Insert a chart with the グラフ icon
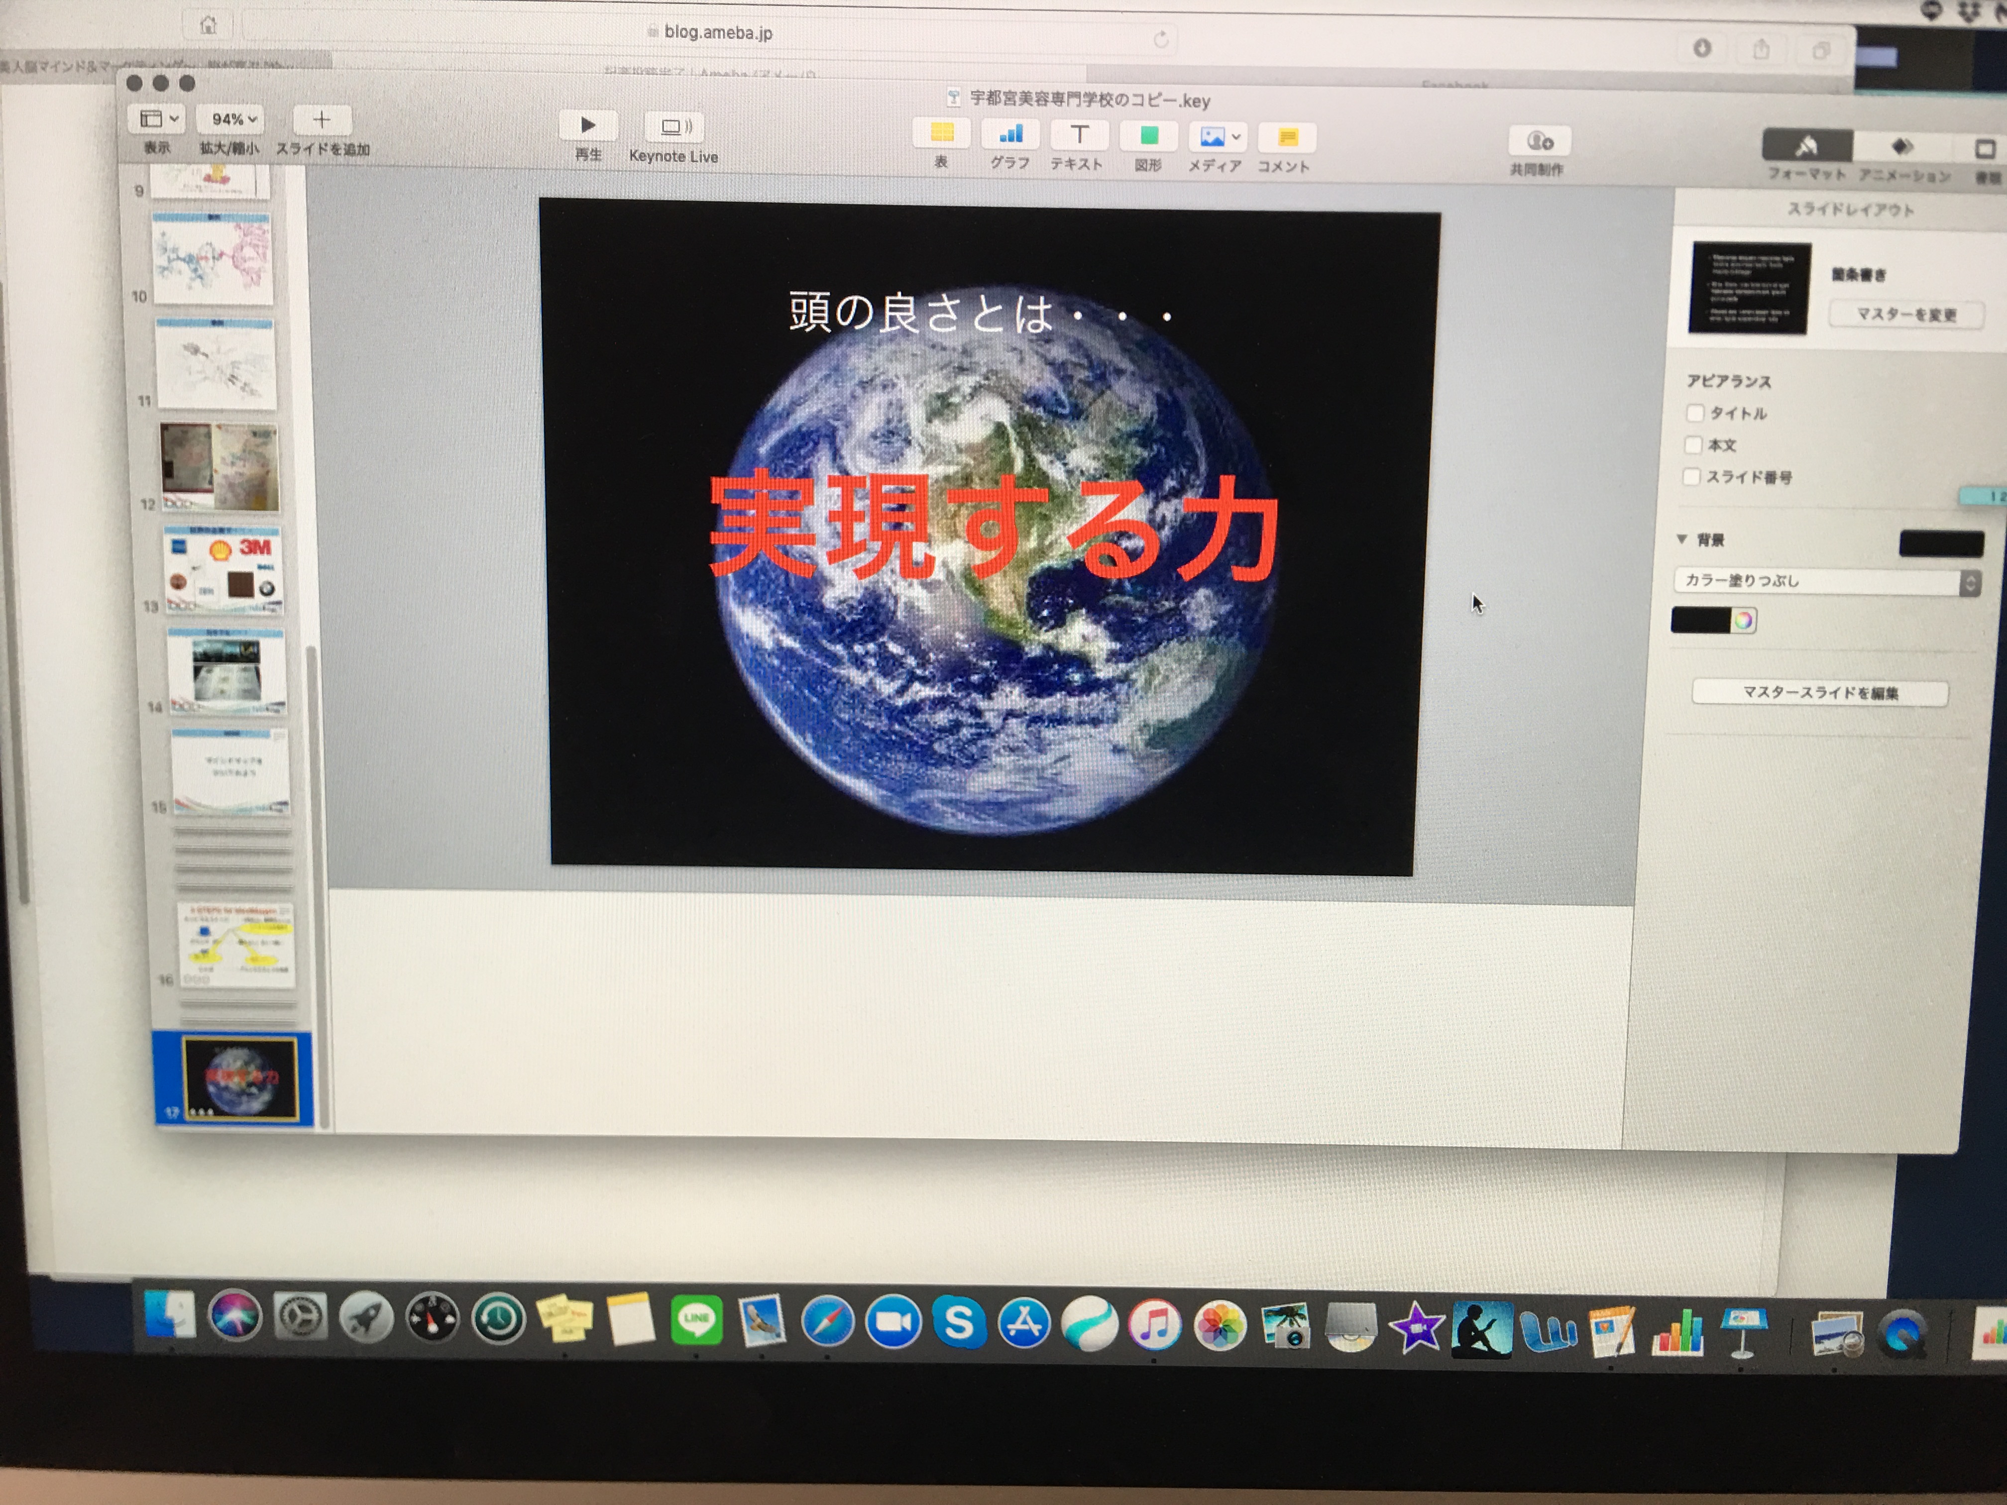Image resolution: width=2007 pixels, height=1505 pixels. pyautogui.click(x=1010, y=134)
